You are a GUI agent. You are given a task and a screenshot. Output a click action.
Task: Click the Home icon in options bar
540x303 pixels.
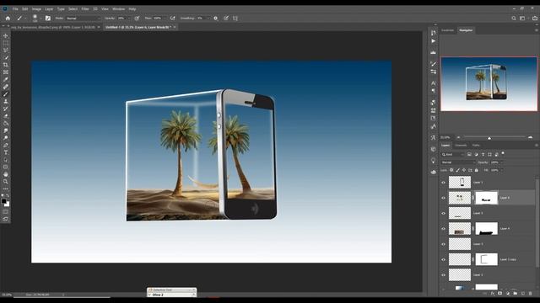8,19
